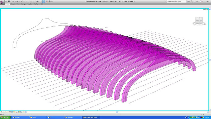Image resolution: width=211 pixels, height=119 pixels.
Task: Click the keyword search input field
Action: tap(177, 1)
